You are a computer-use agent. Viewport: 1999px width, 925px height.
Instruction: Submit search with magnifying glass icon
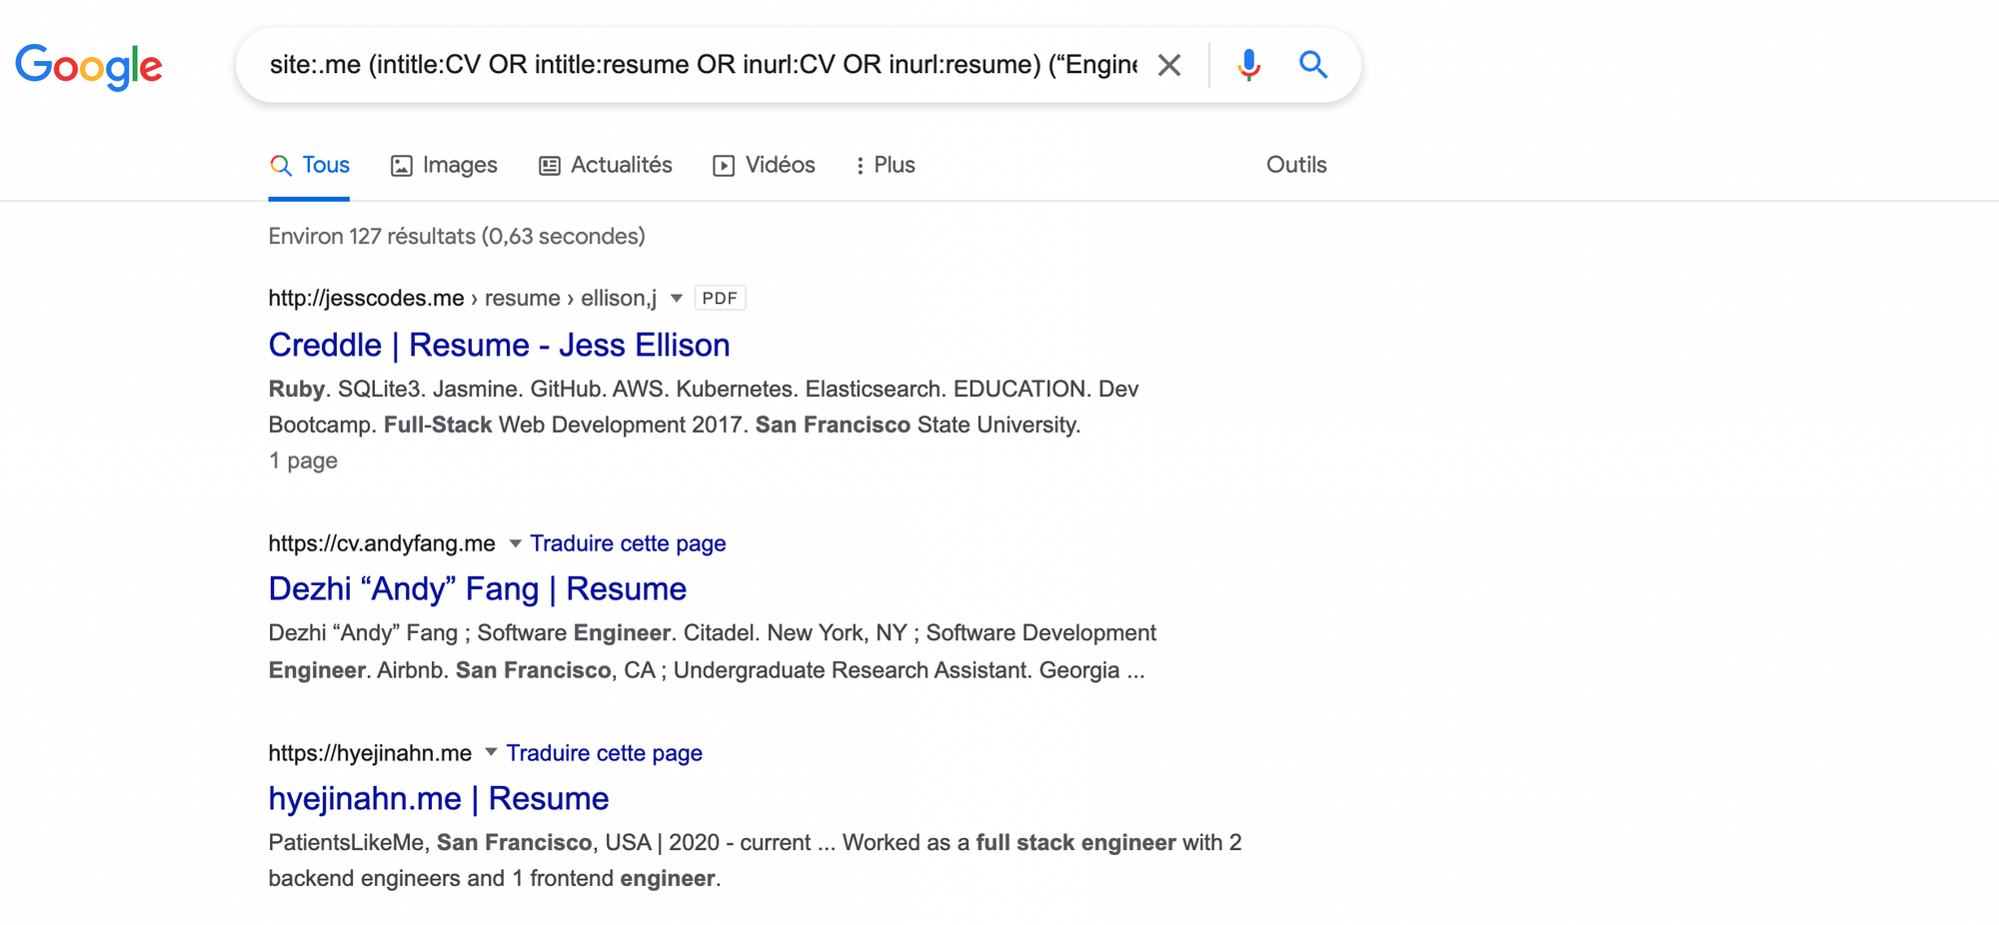pos(1313,66)
